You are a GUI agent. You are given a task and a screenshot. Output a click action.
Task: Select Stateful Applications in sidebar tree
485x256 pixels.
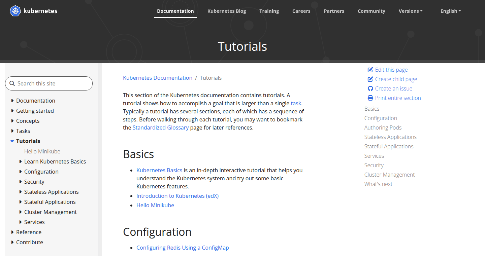[50, 202]
